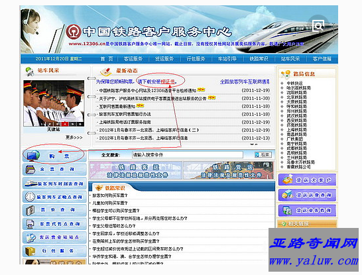Open 铁路常识 navigation item
Screen dimensions: 362x275
[259, 59]
